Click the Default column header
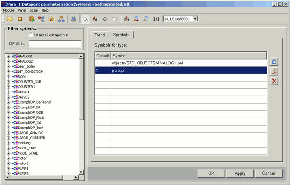The height and width of the screenshot is (185, 290). pos(103,56)
